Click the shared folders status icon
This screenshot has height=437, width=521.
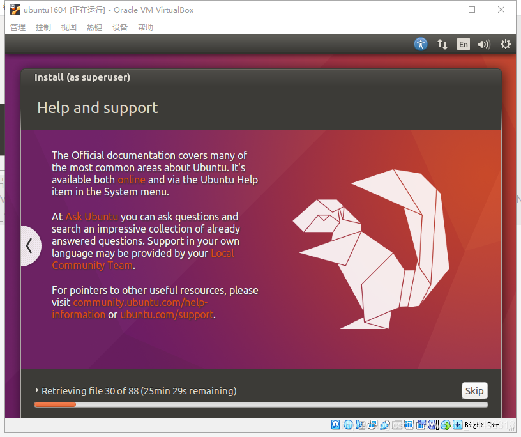pos(396,424)
